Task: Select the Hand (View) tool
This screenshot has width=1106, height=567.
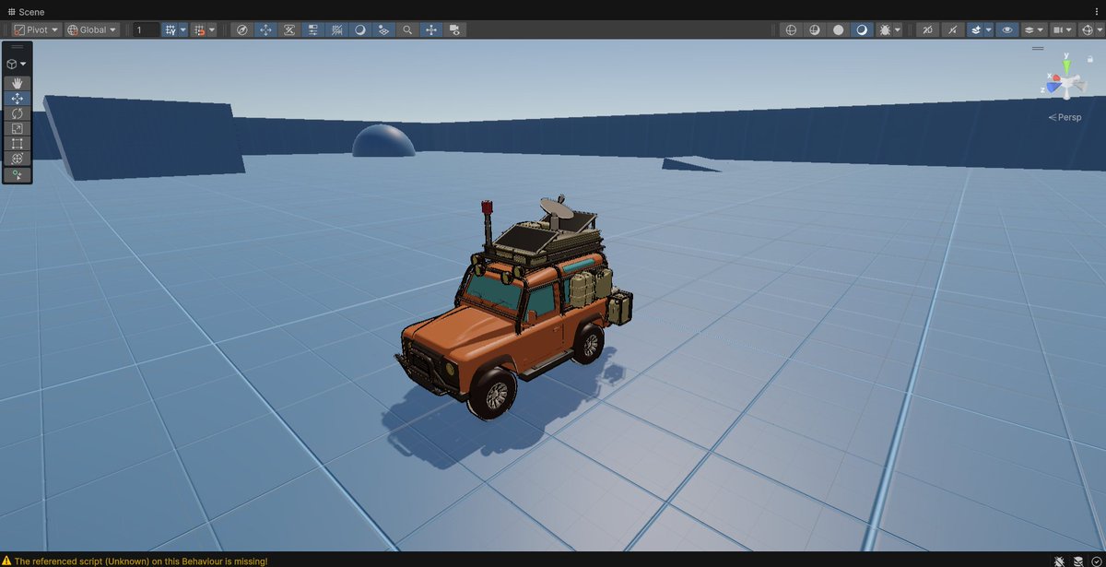Action: 18,83
